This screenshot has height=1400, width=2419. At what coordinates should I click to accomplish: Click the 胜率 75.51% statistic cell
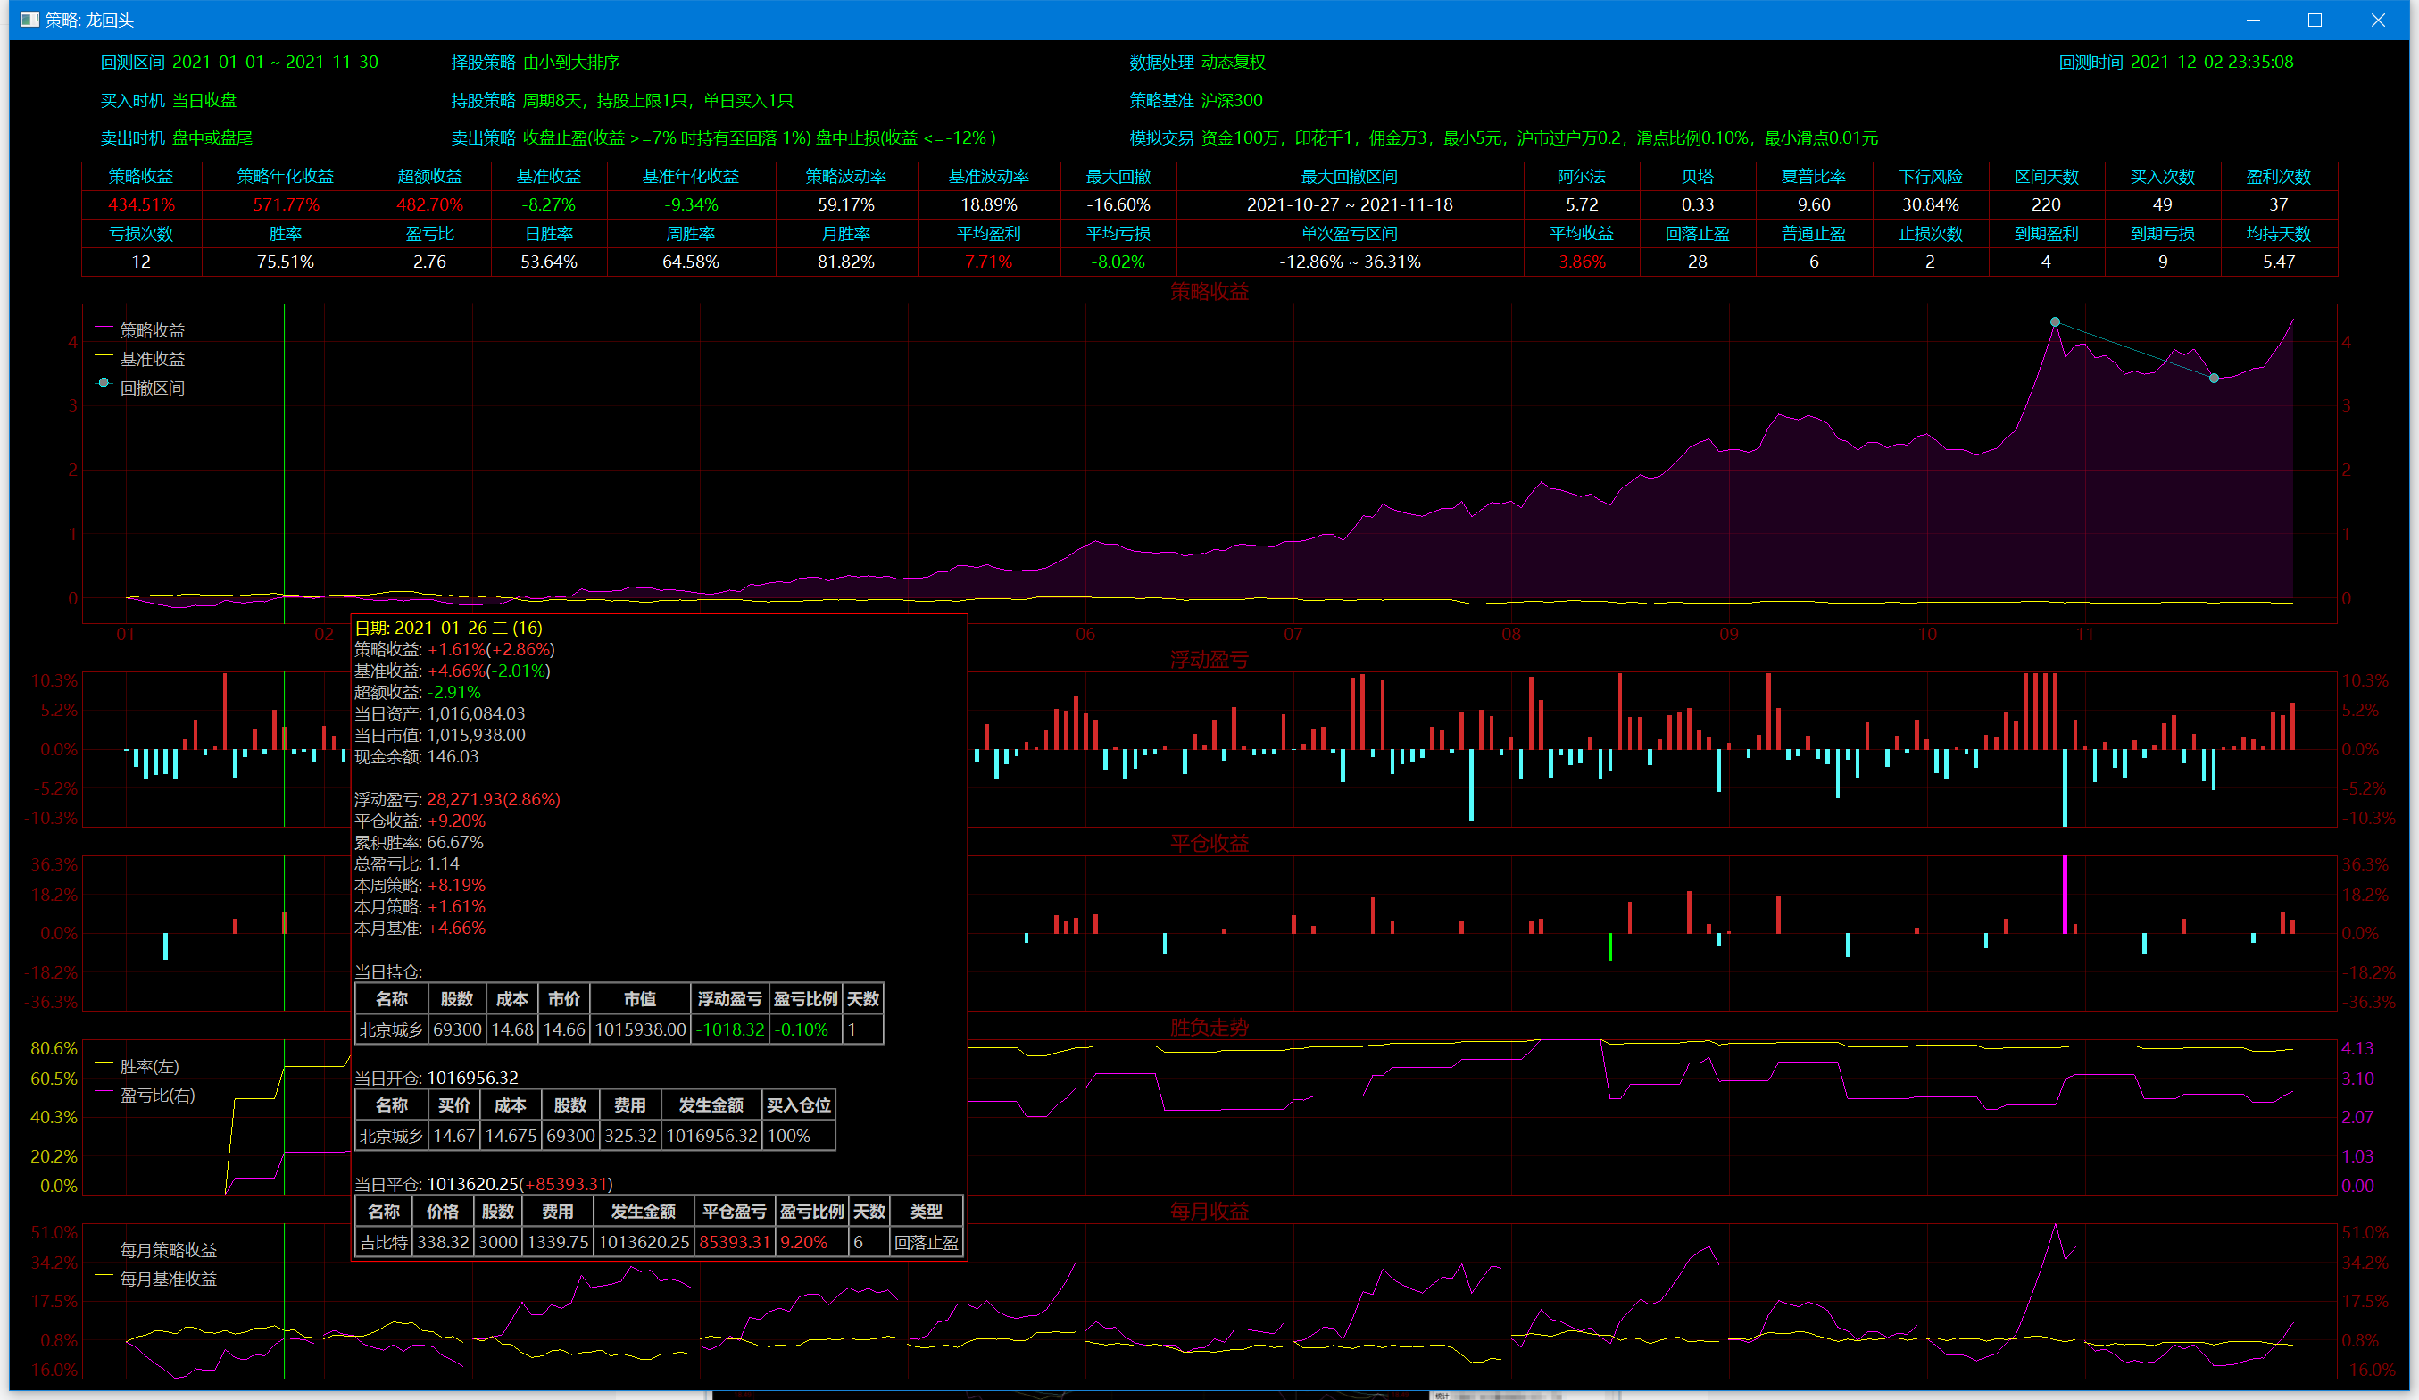tap(285, 262)
